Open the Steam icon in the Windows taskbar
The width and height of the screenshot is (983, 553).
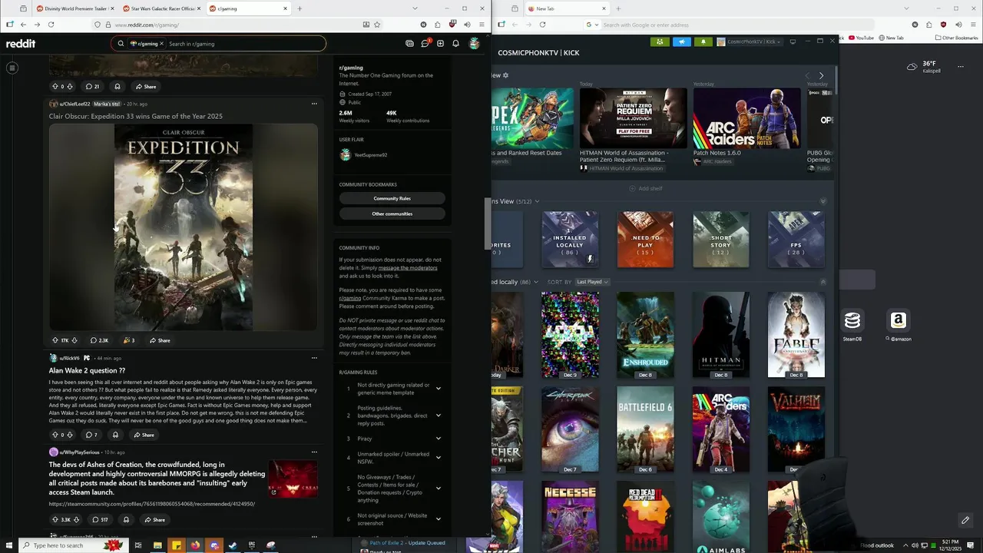(x=233, y=545)
